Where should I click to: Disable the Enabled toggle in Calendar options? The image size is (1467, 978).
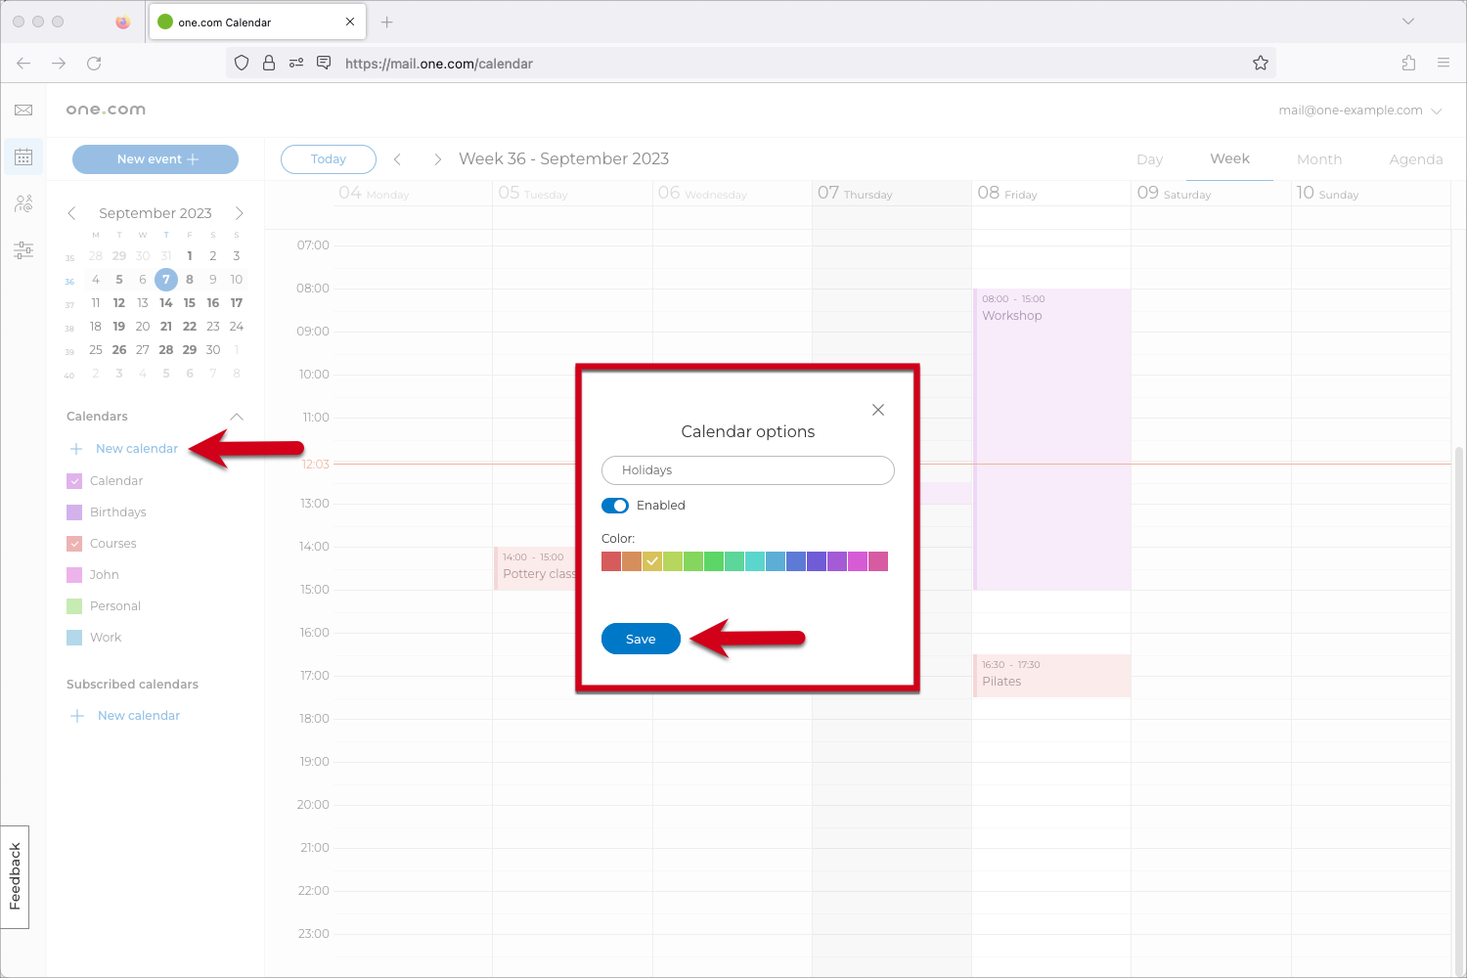[x=615, y=506]
